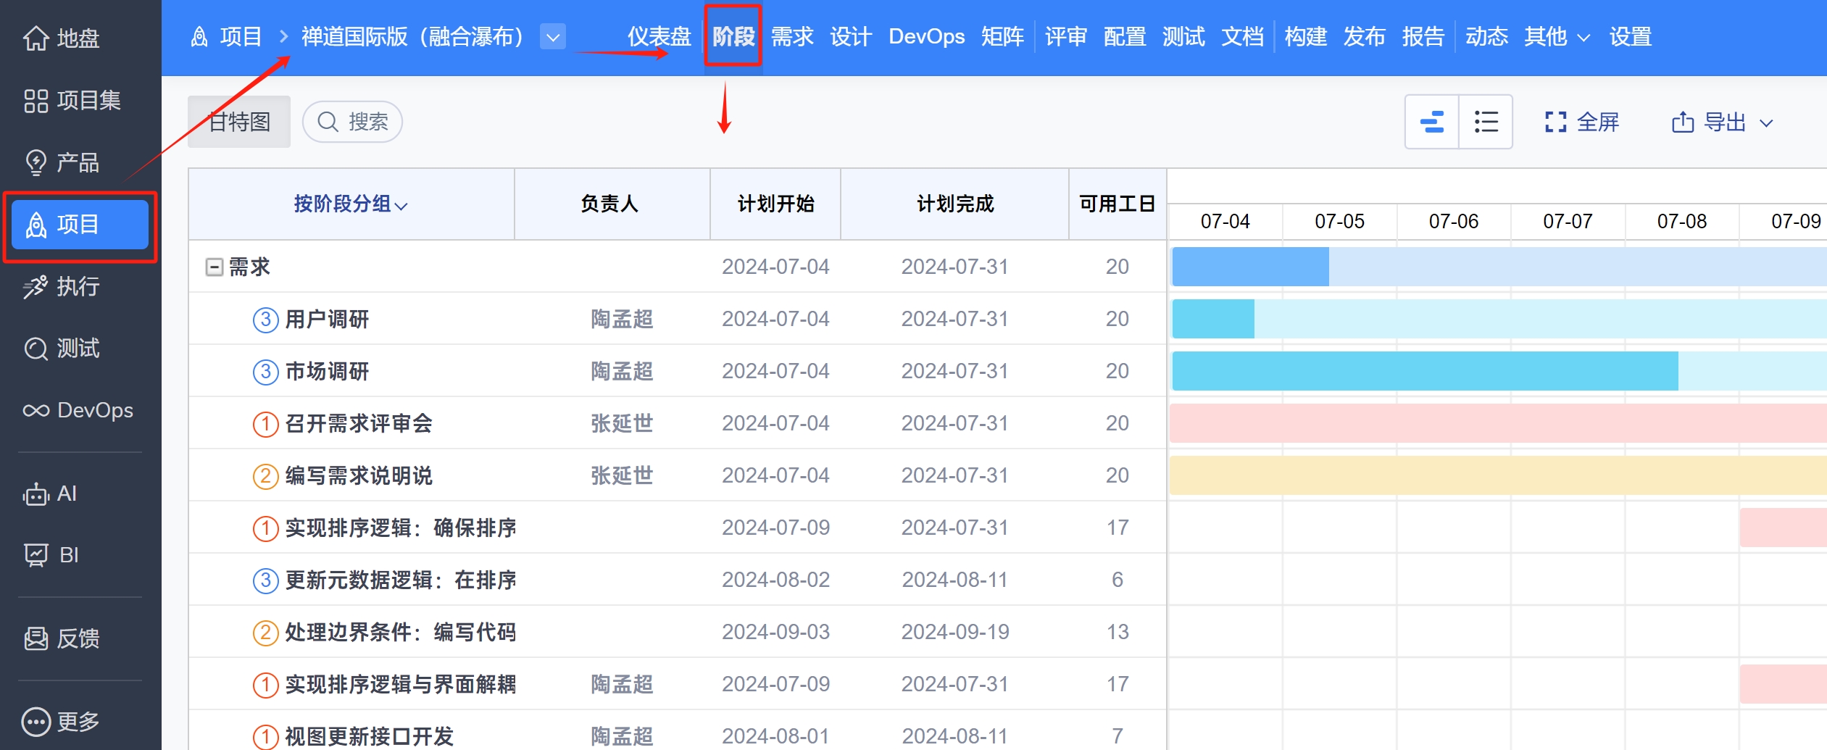The image size is (1827, 750).
Task: Switch to the Gantt chart view icon
Action: (x=1431, y=121)
